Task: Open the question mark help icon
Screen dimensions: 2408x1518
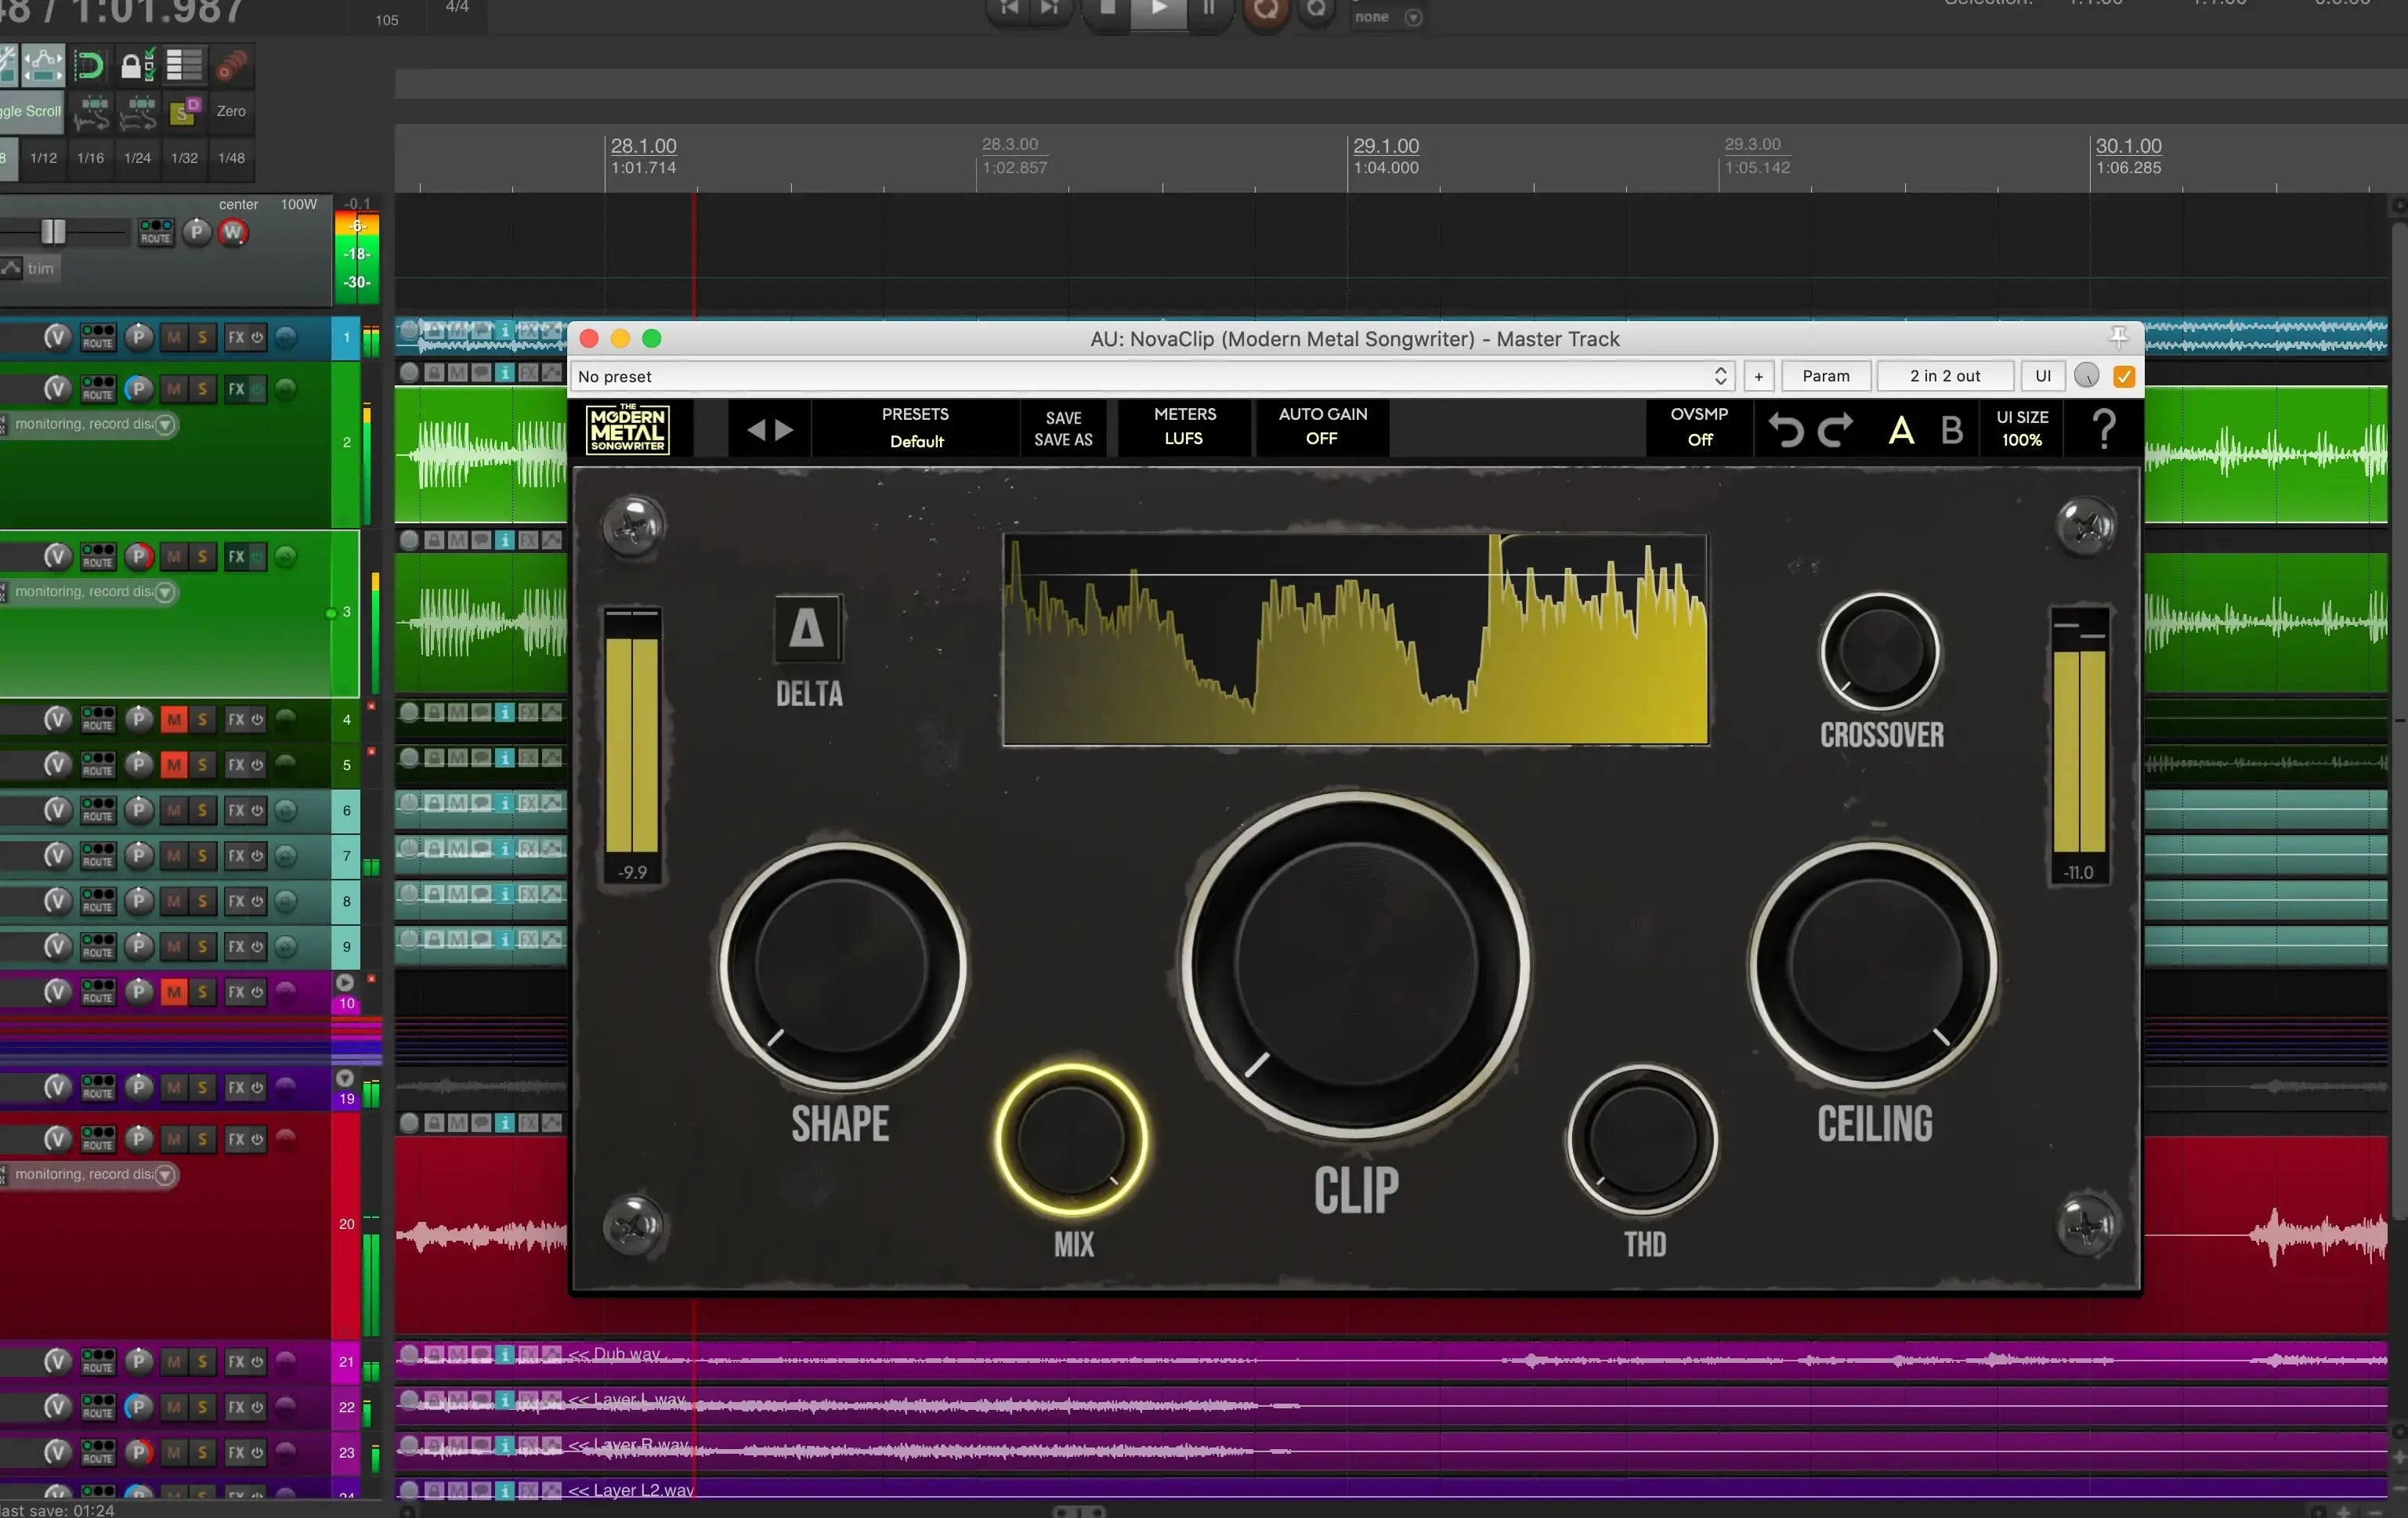Action: pos(2103,430)
